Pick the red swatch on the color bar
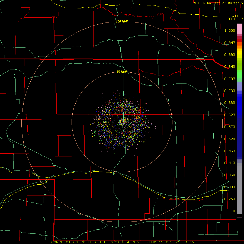Screen dimensions: 244x244 (239, 41)
